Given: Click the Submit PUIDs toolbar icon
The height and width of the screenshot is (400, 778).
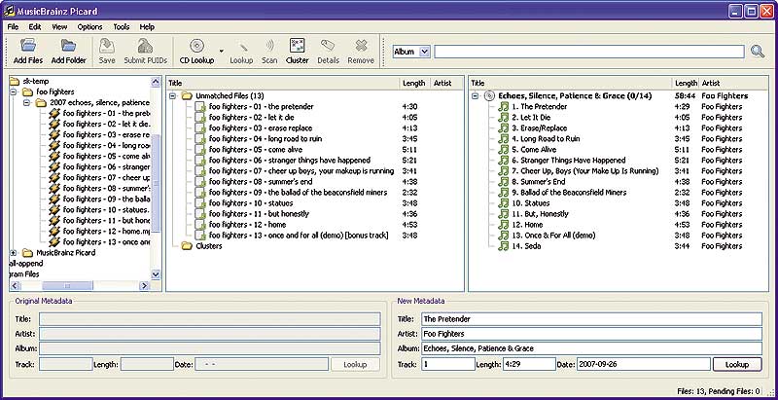Looking at the screenshot, I should 145,46.
